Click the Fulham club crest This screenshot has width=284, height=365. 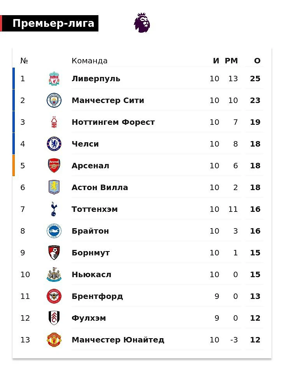54,318
